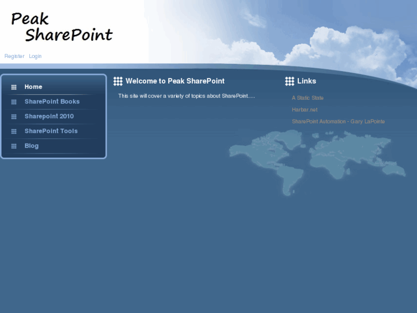Image resolution: width=417 pixels, height=313 pixels.
Task: Open SharePoint Automation - Gary LaPointe link
Action: [x=338, y=122]
